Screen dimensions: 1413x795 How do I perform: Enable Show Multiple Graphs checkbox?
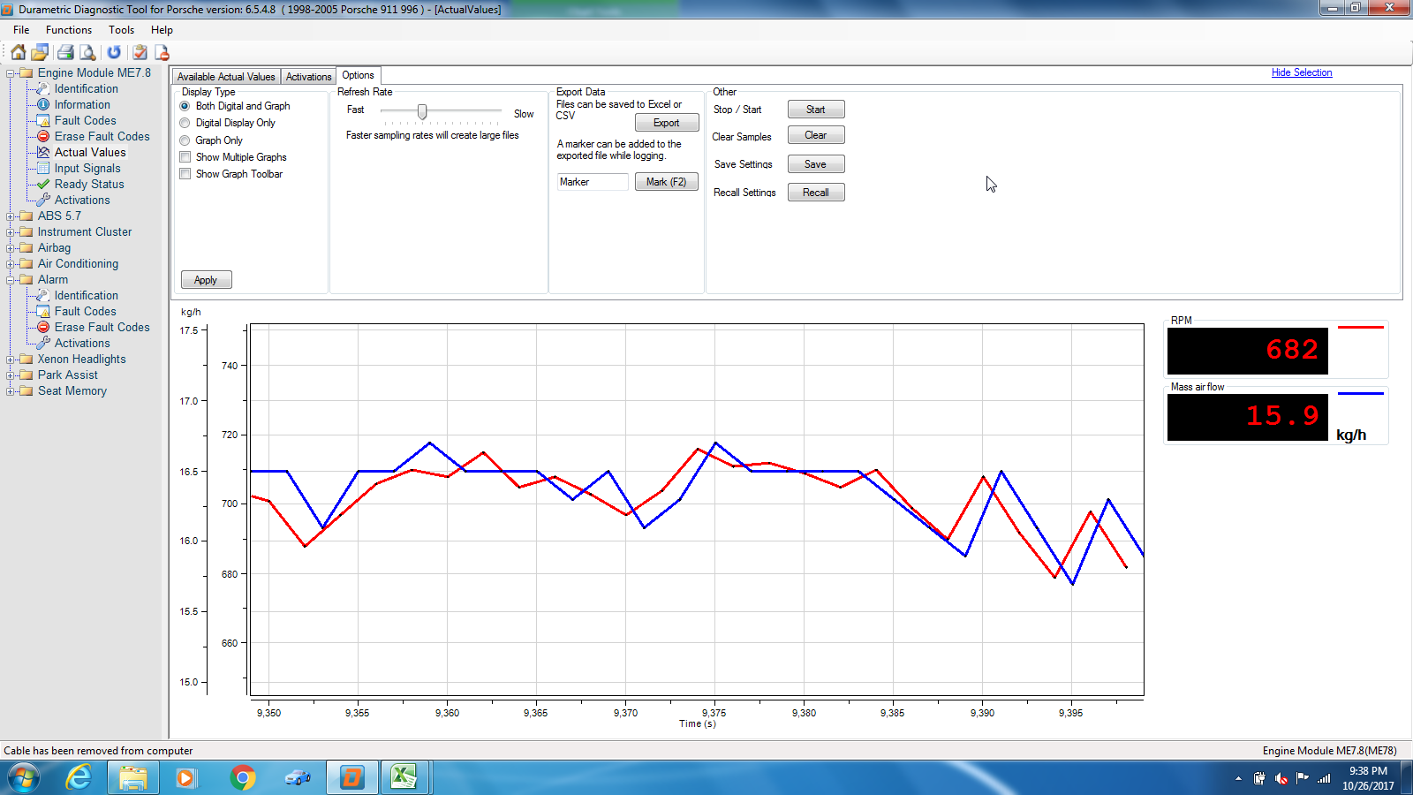[185, 157]
